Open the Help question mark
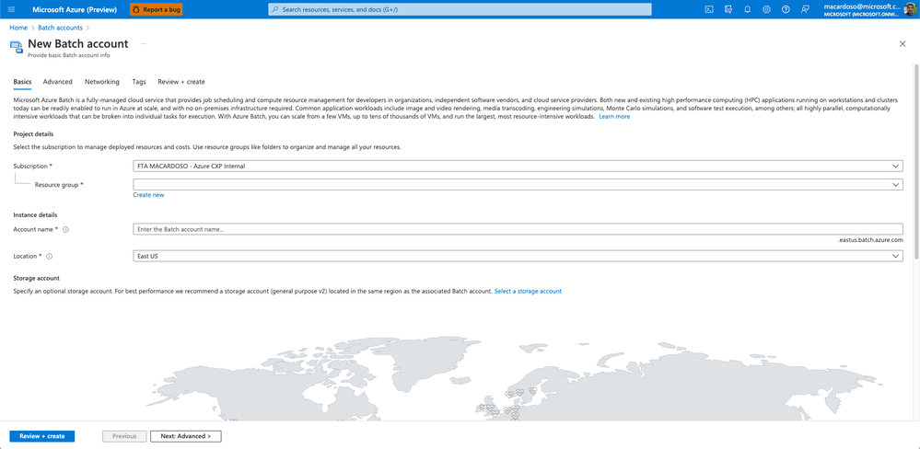 point(786,9)
